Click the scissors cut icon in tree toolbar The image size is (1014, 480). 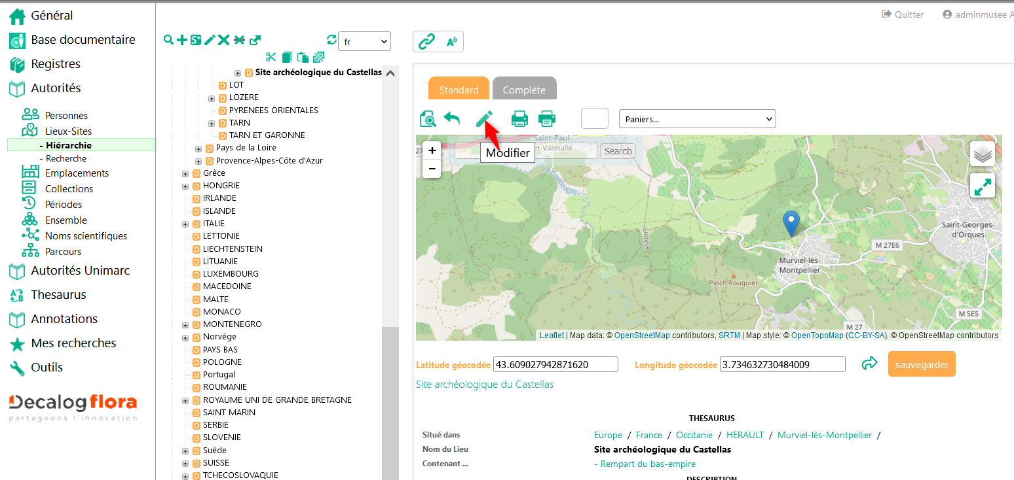click(271, 57)
